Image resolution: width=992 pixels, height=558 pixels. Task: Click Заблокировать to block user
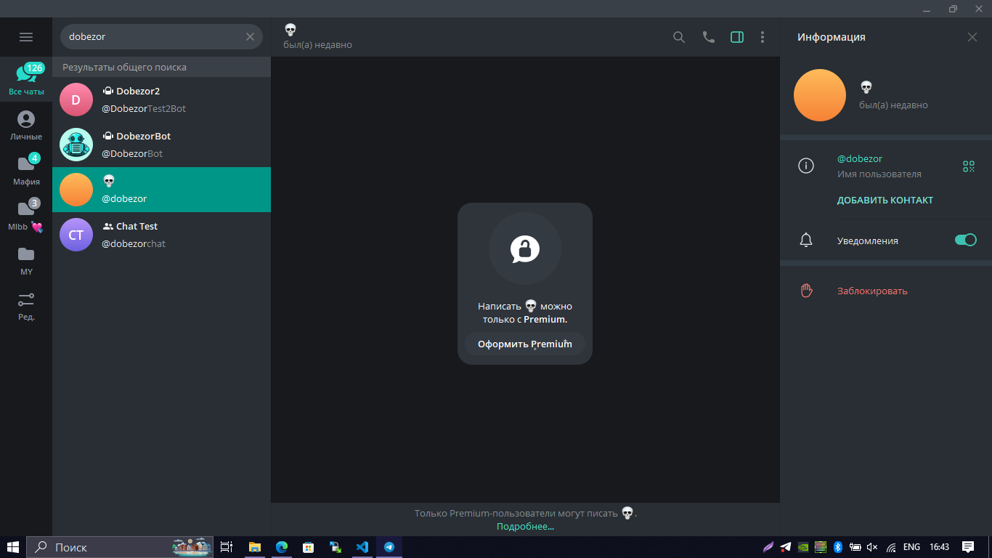(872, 291)
